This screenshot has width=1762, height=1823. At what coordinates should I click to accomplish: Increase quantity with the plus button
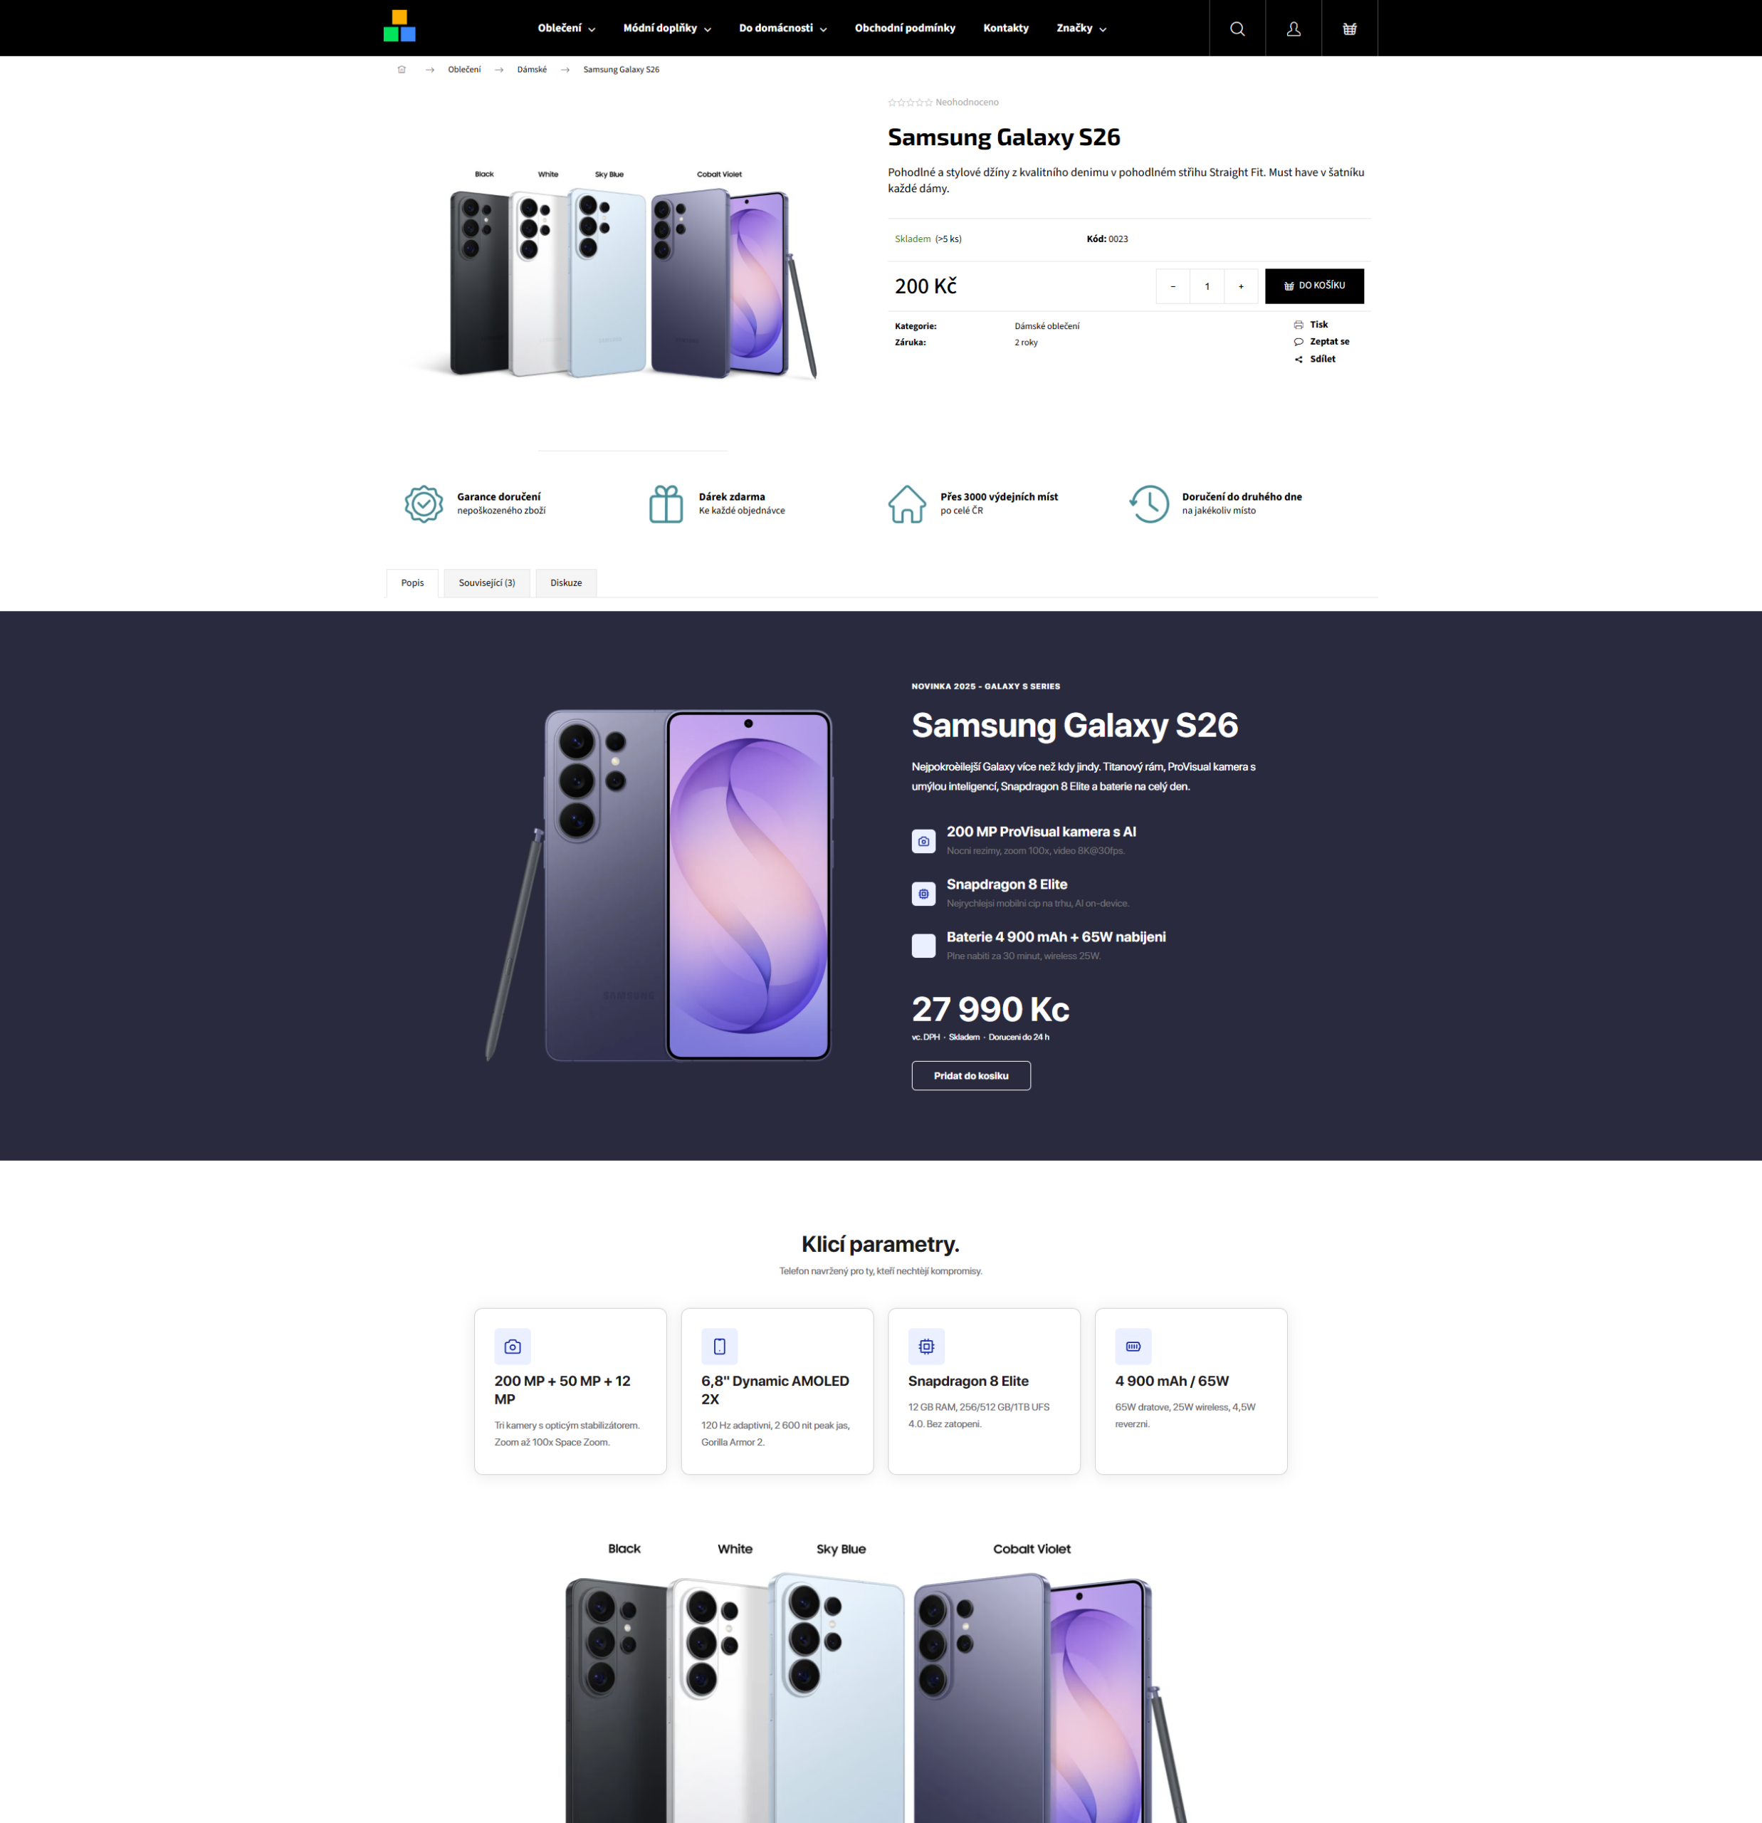(x=1240, y=286)
